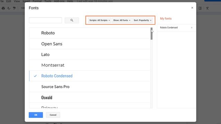Click the print icon in toolbar
The image size is (221, 124).
[3, 8]
